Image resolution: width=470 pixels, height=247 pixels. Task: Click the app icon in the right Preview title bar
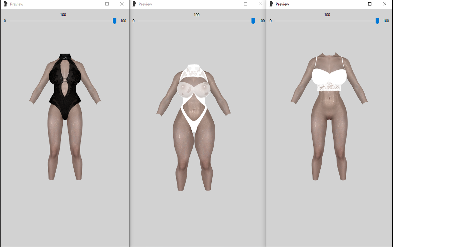coord(271,4)
